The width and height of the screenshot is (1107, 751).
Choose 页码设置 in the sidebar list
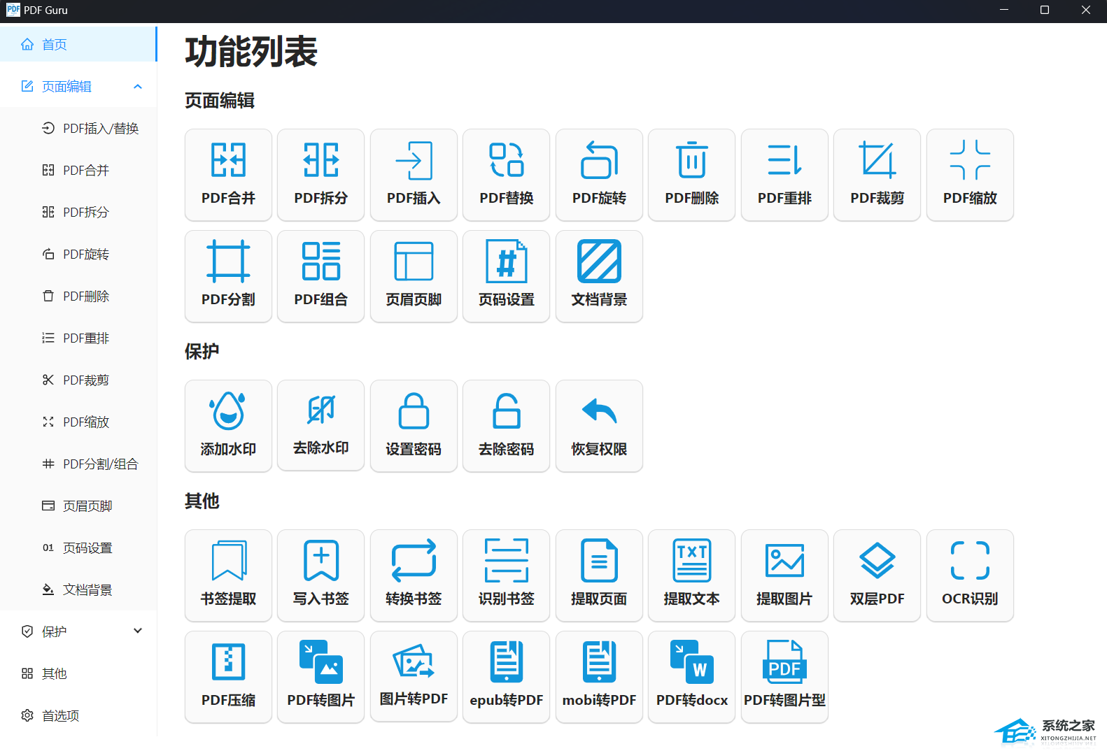87,548
